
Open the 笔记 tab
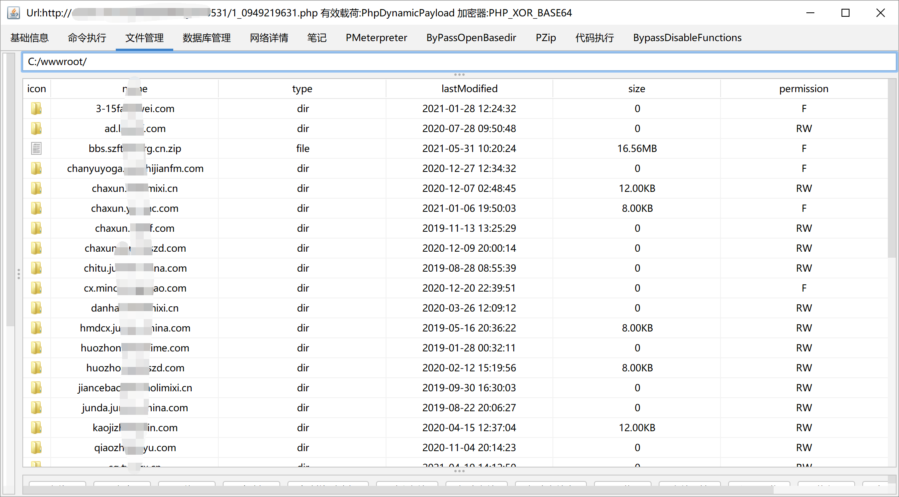coord(317,38)
